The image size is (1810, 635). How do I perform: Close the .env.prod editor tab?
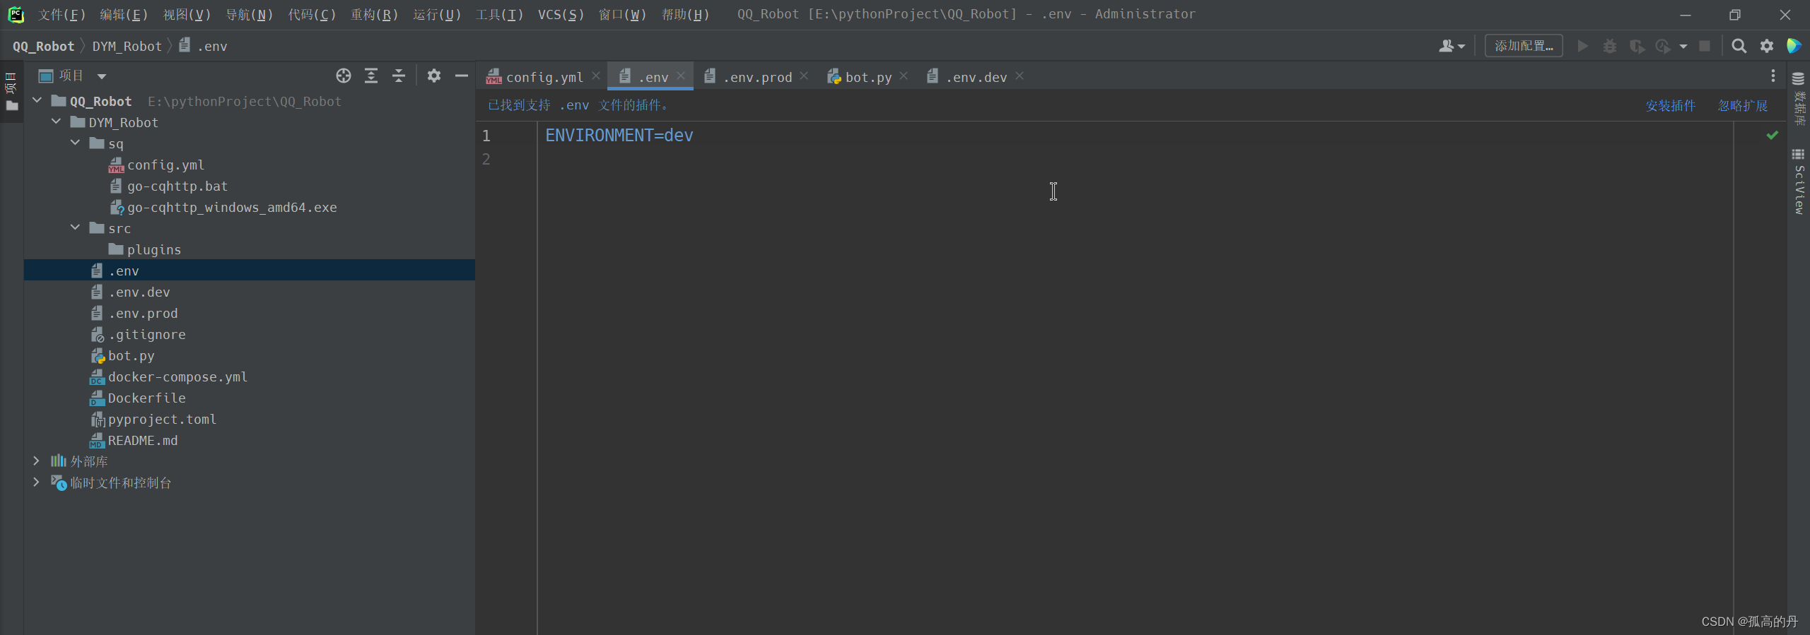click(804, 76)
